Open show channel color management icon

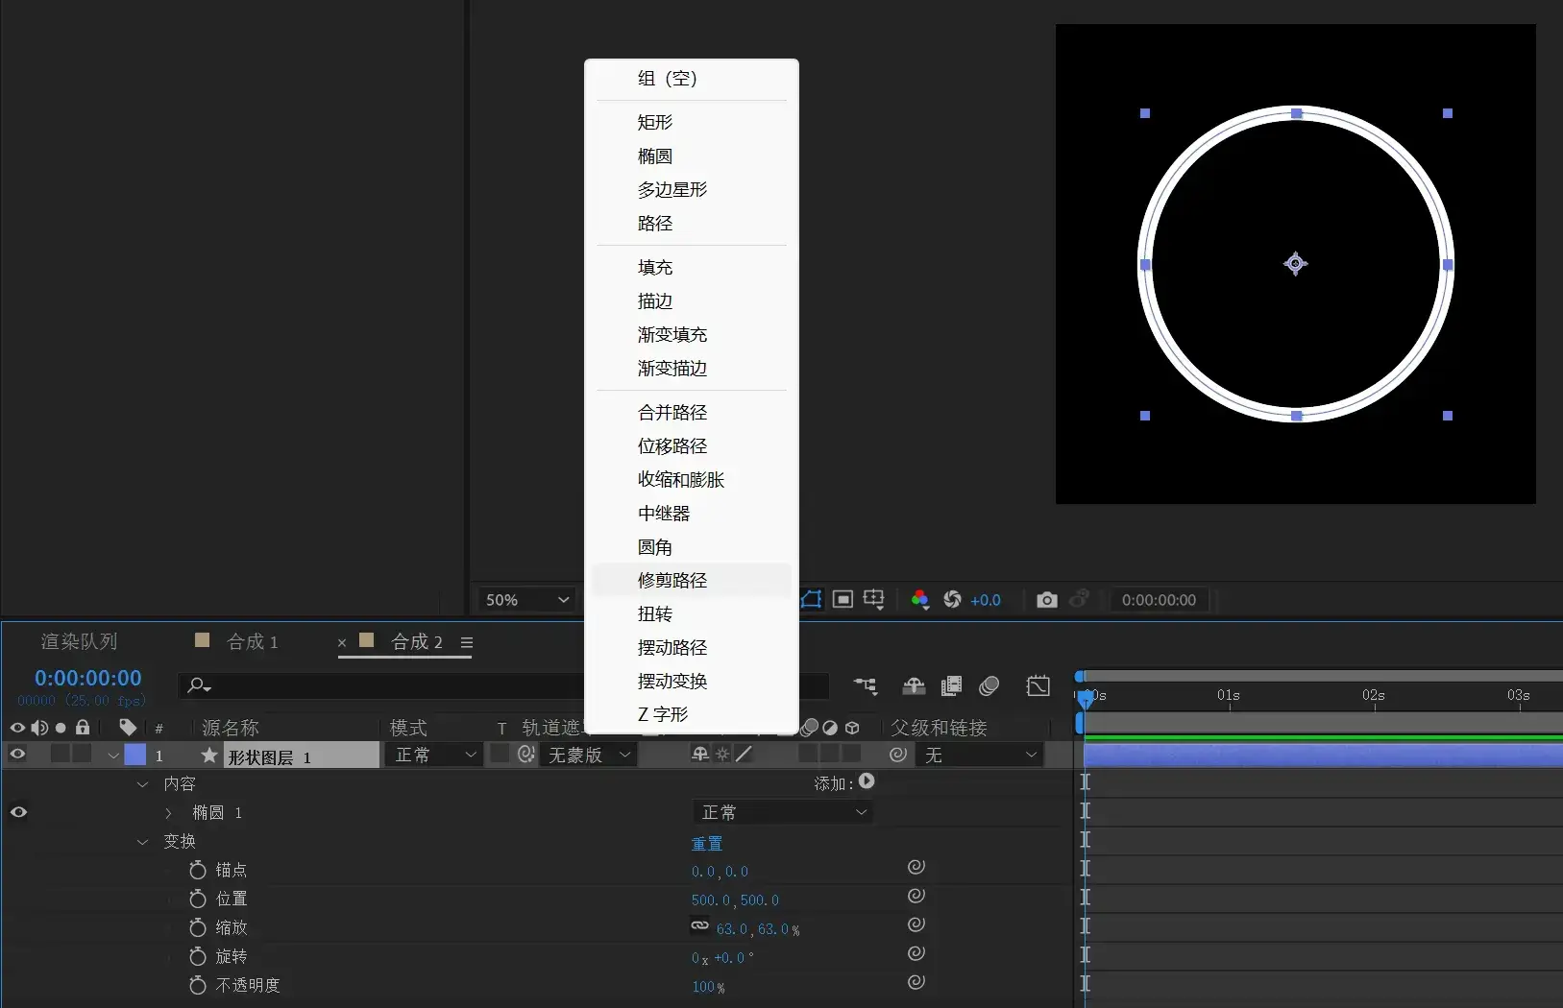(x=919, y=600)
